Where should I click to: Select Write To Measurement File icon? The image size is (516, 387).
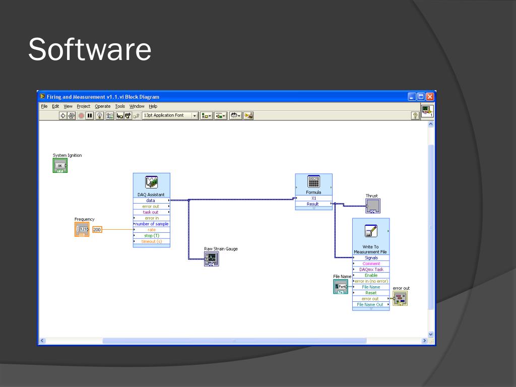[371, 231]
